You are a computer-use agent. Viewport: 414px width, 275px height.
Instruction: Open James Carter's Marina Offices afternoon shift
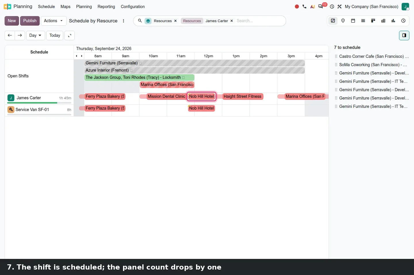click(x=305, y=96)
